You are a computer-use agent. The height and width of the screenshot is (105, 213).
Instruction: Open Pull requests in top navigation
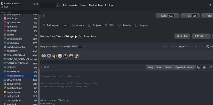point(70,5)
